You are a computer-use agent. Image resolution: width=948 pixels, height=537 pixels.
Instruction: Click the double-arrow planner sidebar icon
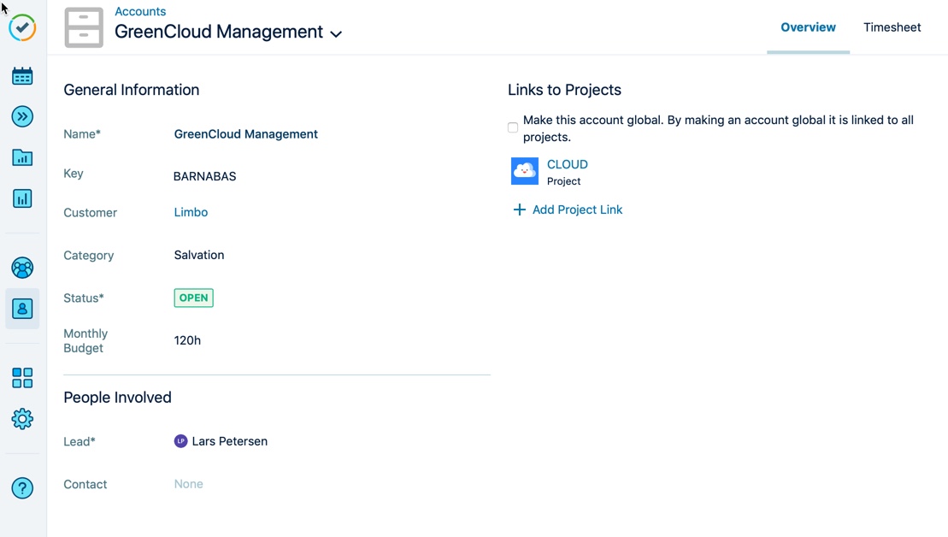22,116
